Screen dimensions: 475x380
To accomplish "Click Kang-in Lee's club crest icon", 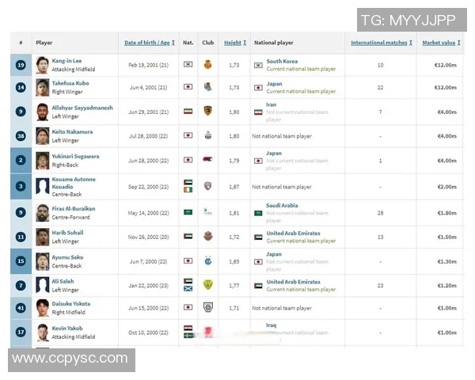I will pos(207,65).
